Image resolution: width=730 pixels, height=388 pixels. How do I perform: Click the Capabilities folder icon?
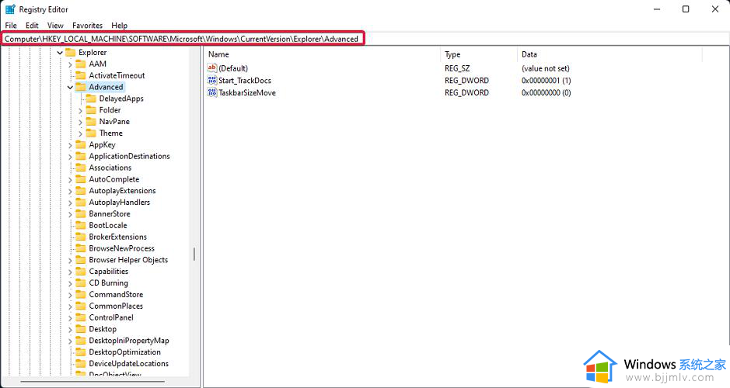point(81,272)
